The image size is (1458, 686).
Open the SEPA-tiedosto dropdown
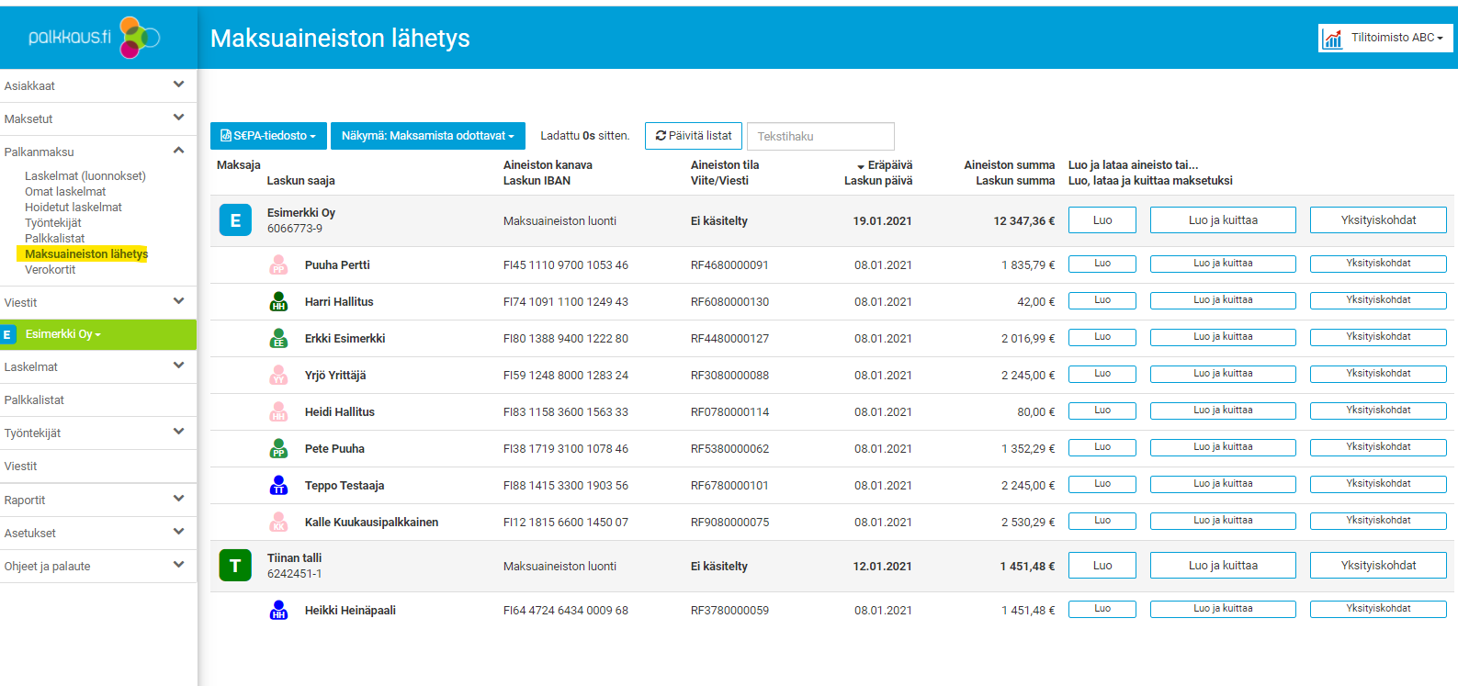pos(267,136)
